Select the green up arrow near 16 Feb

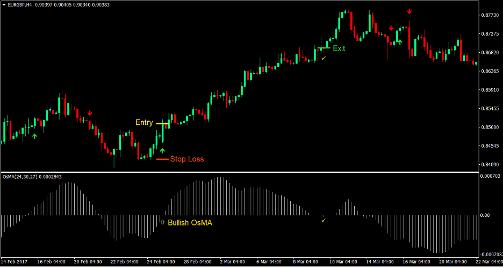click(34, 137)
